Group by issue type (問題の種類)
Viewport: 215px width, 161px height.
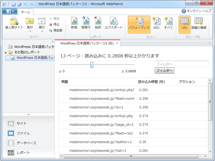[199, 23]
